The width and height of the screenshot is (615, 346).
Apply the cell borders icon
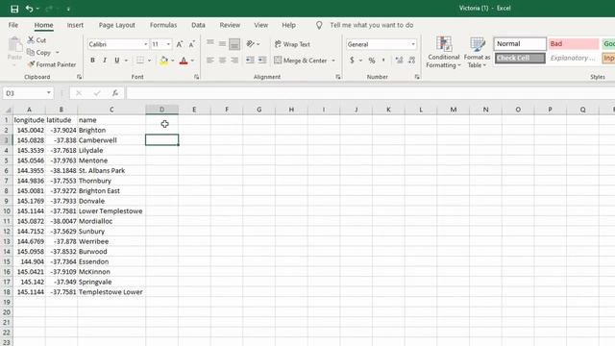pyautogui.click(x=140, y=61)
